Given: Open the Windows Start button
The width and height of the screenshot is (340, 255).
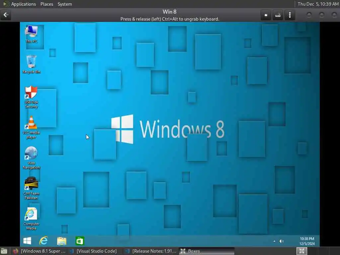Looking at the screenshot, I should tap(27, 241).
